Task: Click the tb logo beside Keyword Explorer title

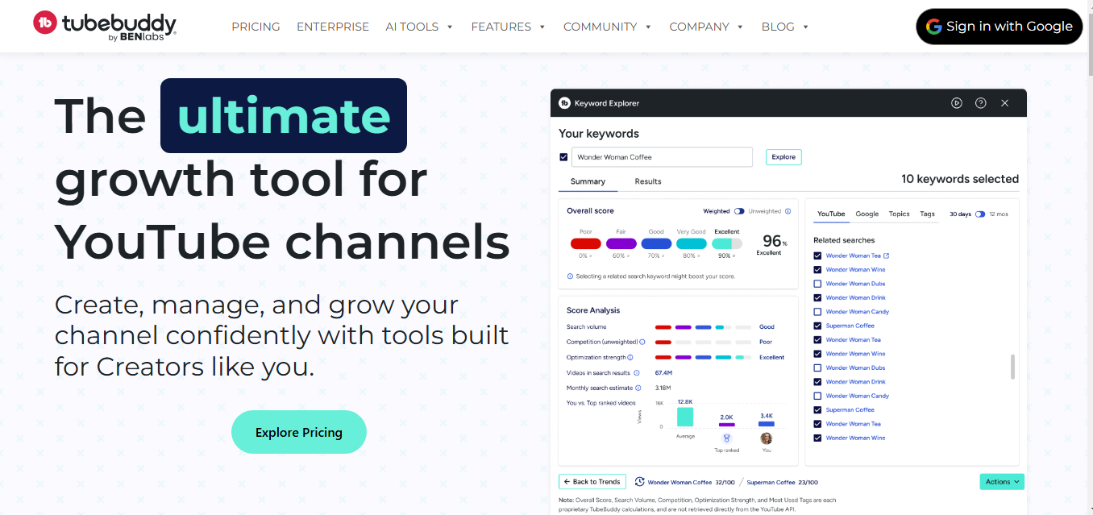Action: (565, 103)
